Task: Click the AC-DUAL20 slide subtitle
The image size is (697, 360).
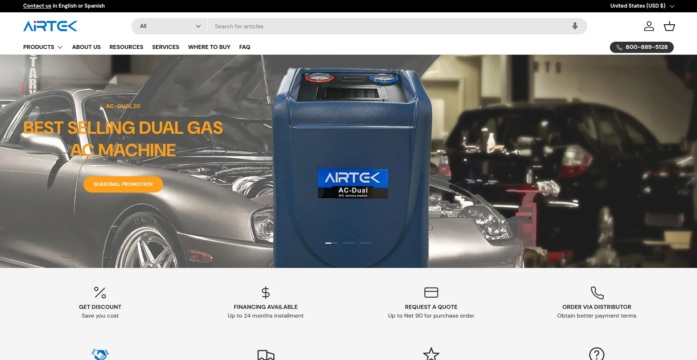Action: point(123,106)
